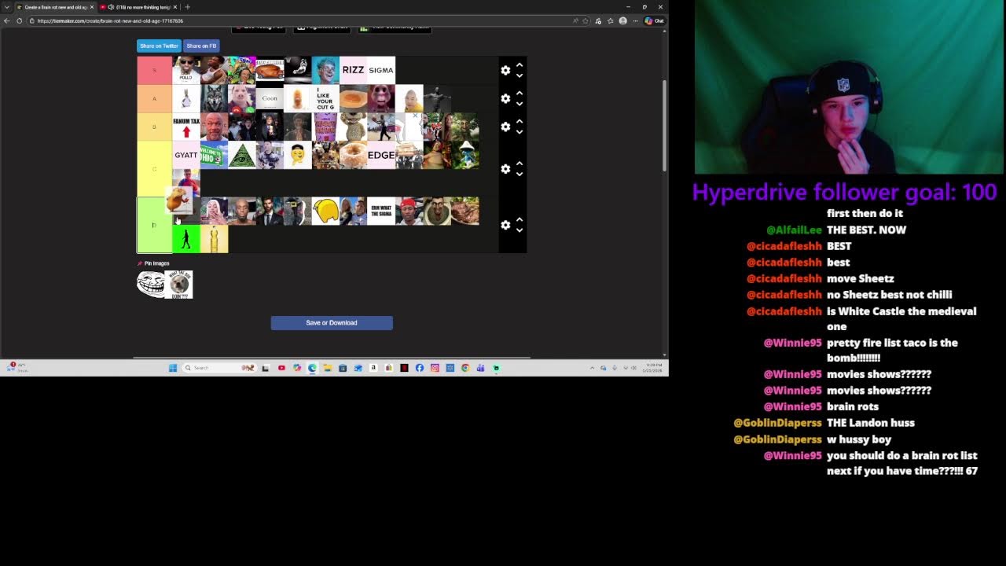Image resolution: width=1006 pixels, height=566 pixels.
Task: Select the green D tier label
Action: click(x=154, y=225)
